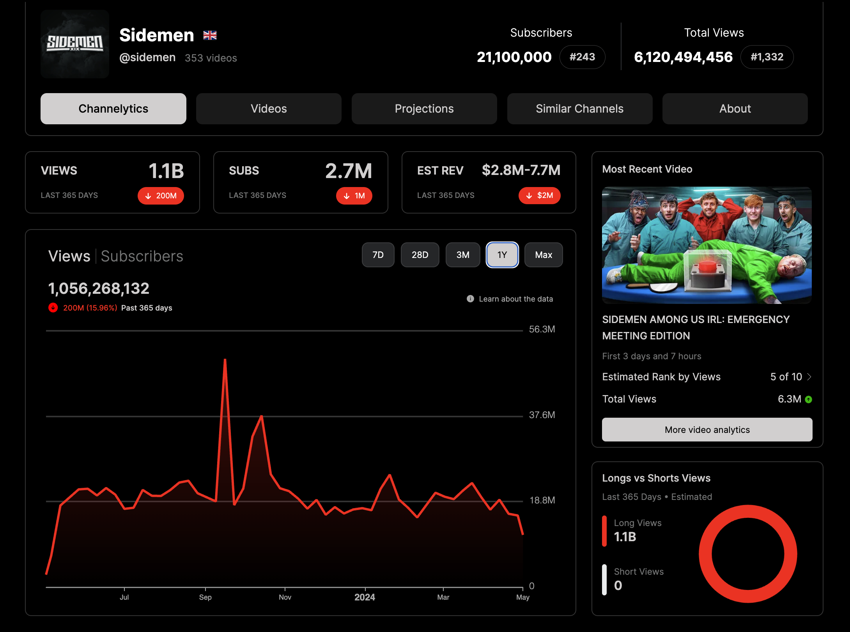
Task: Click the red Long Views legend bar
Action: tap(604, 531)
